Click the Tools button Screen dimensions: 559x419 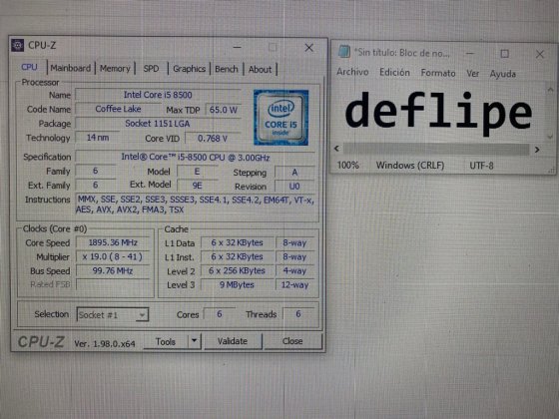[x=166, y=341]
